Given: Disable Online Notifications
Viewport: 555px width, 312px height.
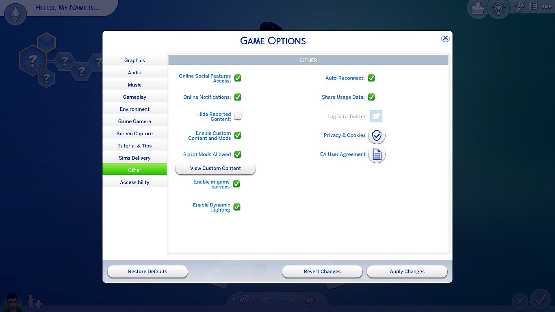Looking at the screenshot, I should [x=238, y=97].
